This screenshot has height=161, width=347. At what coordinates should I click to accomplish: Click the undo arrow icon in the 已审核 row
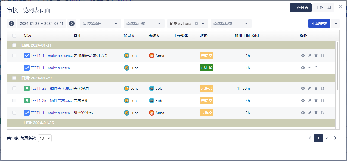(309, 68)
